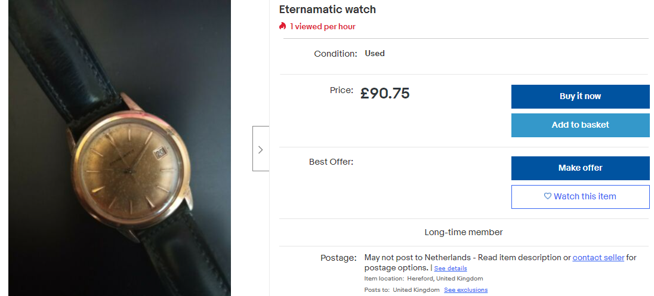654x296 pixels.
Task: Click the £90.75 price amount
Action: point(385,93)
